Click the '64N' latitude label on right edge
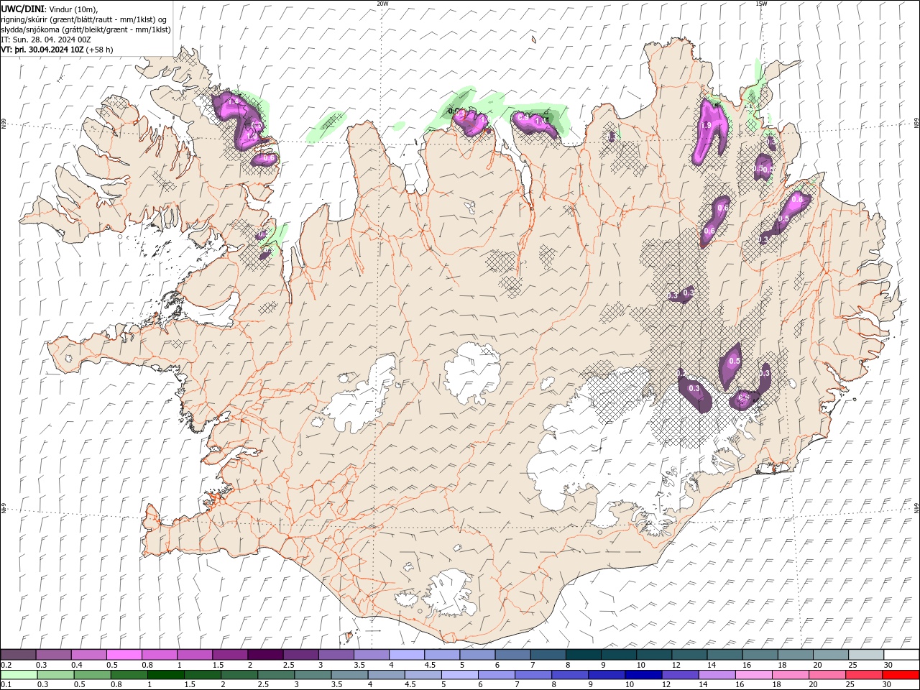 pos(916,507)
